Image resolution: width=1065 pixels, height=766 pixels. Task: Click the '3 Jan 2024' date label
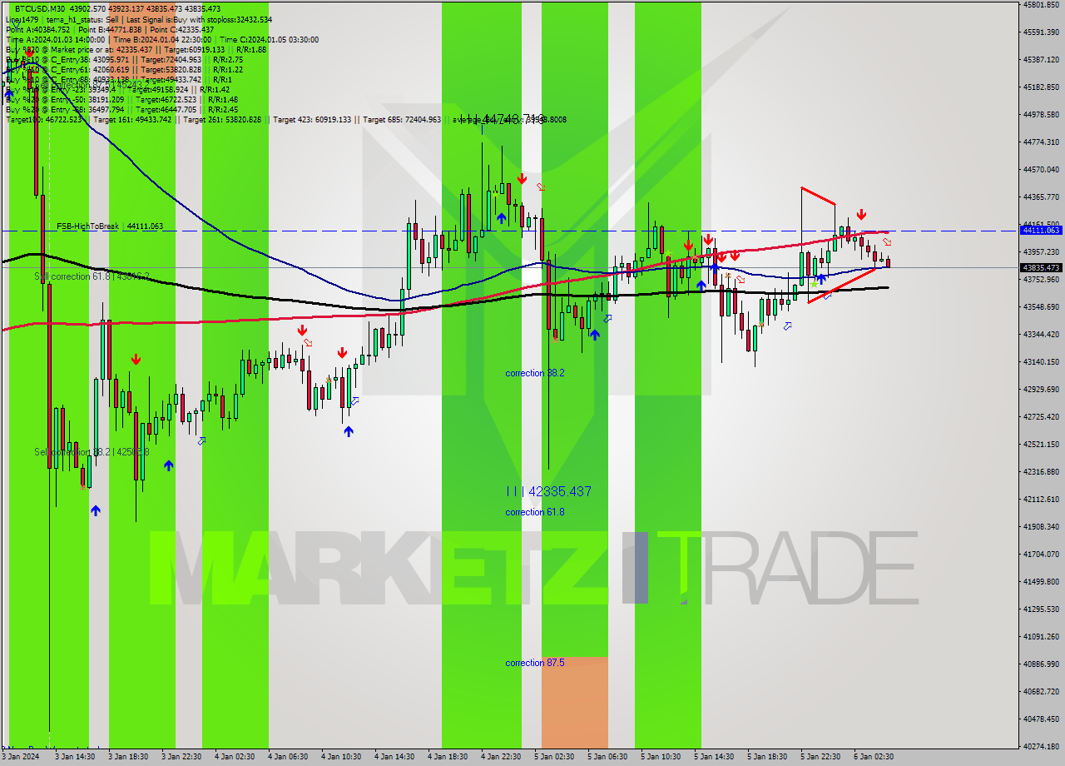(20, 757)
